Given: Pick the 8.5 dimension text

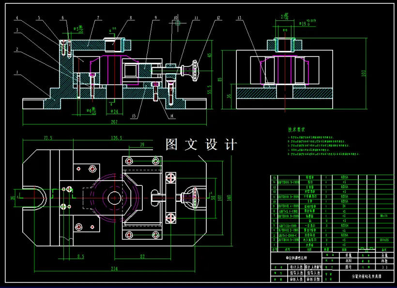Looking at the screenshot, I should tap(80, 257).
